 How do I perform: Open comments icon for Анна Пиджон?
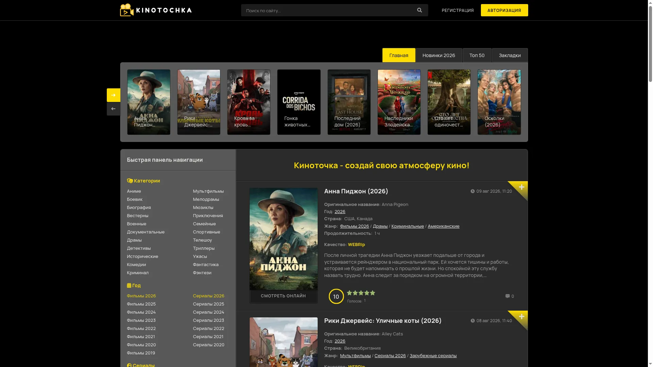tap(507, 296)
